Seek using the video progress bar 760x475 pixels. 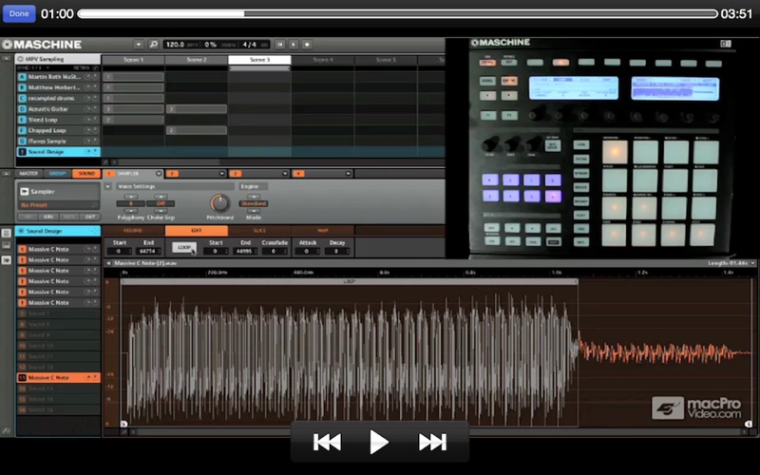pos(397,13)
